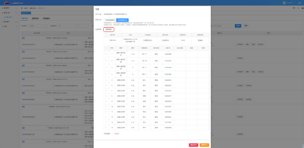
Task: Collapse the 我的订单 sidebar menu chevron
Action: coord(16,13)
